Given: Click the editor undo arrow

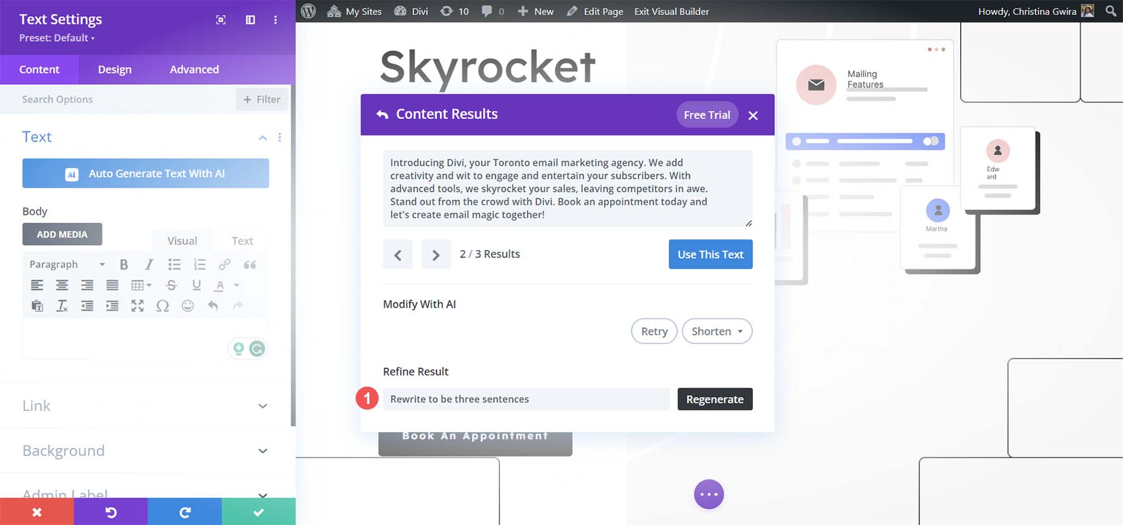Looking at the screenshot, I should (213, 306).
